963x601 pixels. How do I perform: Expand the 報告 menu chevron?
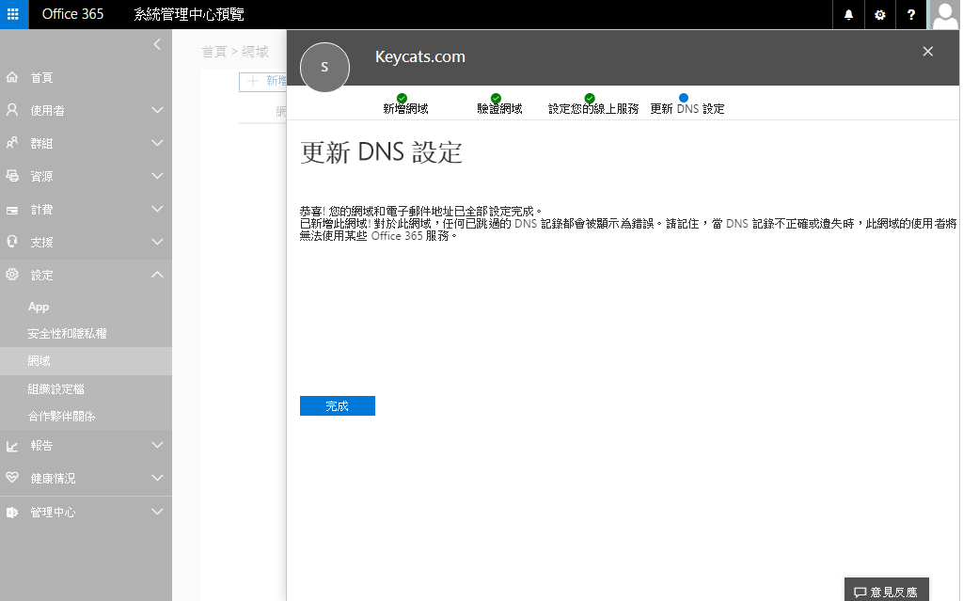(157, 445)
